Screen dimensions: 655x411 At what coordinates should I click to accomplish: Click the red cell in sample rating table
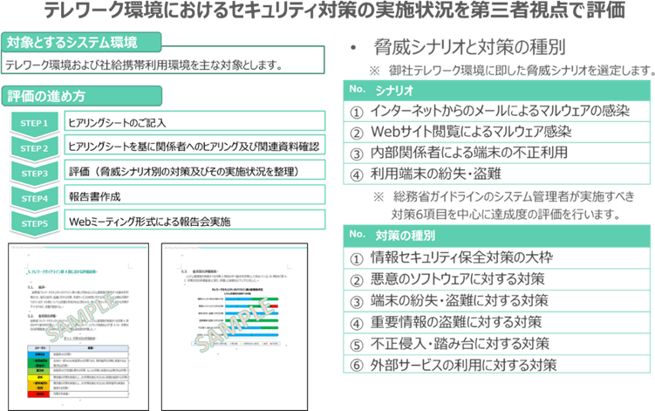coord(38,394)
